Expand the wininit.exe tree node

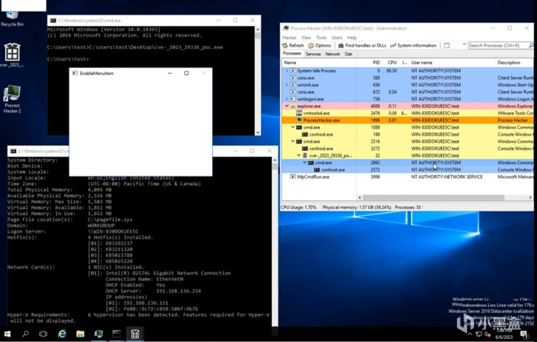287,84
